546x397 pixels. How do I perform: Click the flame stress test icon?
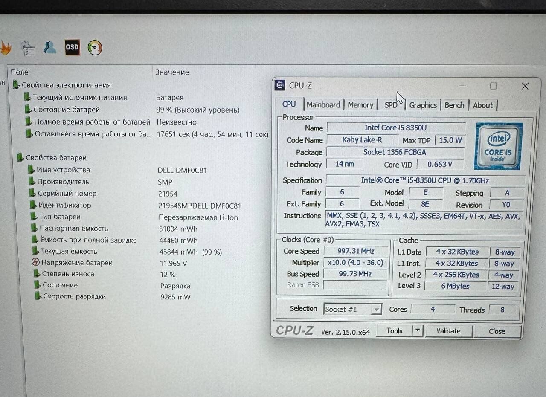click(5, 48)
